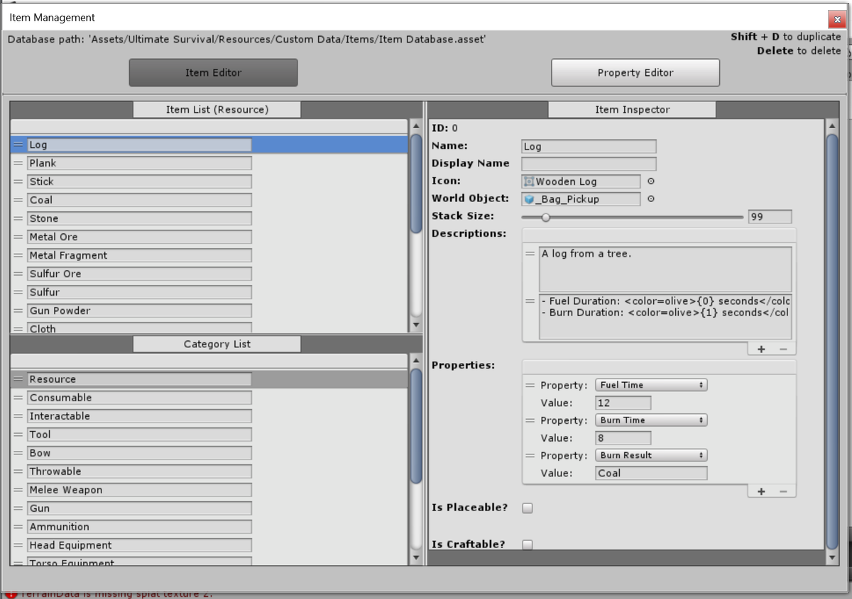Click the Fuel Duration description text box
This screenshot has width=852, height=599.
[x=665, y=317]
